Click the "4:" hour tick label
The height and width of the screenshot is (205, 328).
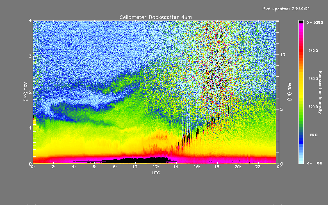(x=74, y=167)
